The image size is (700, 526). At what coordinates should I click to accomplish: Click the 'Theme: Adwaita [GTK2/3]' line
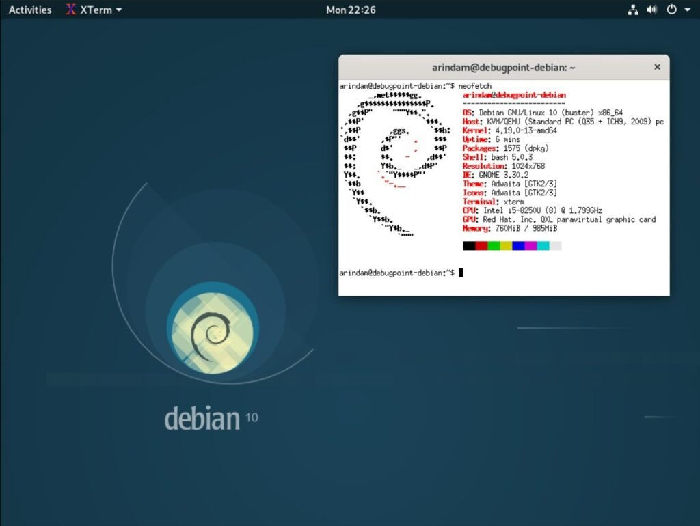[x=510, y=184]
